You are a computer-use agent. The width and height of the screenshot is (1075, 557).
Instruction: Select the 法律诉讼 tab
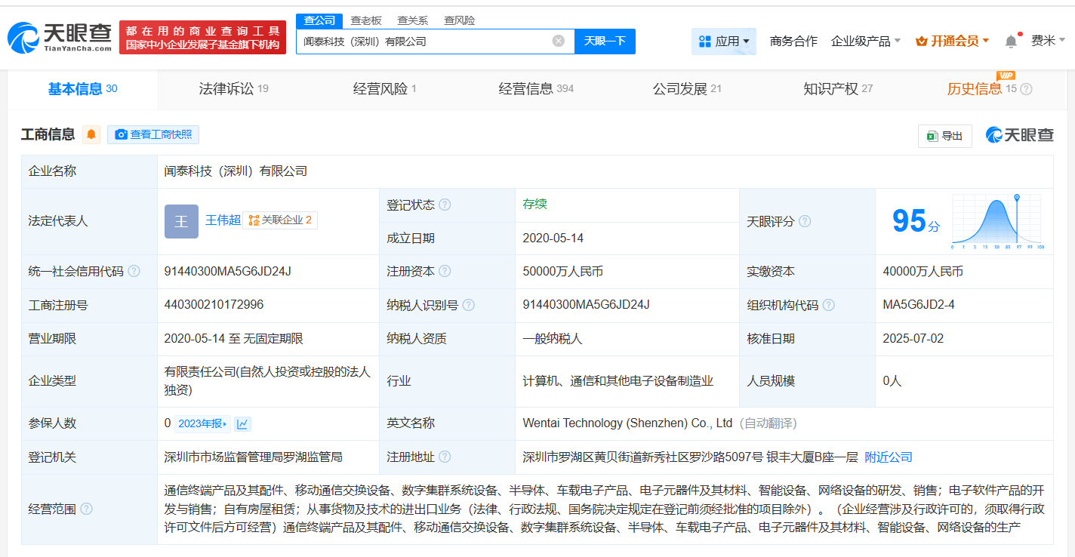233,89
